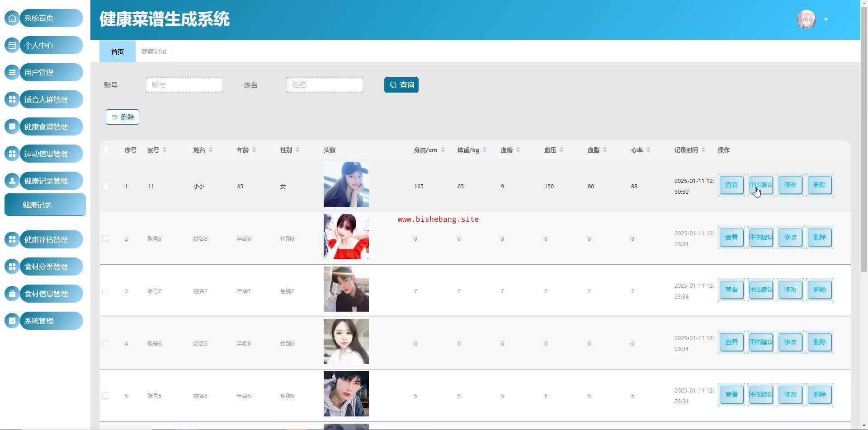Click 删除 for the 账号7 record

pos(820,290)
